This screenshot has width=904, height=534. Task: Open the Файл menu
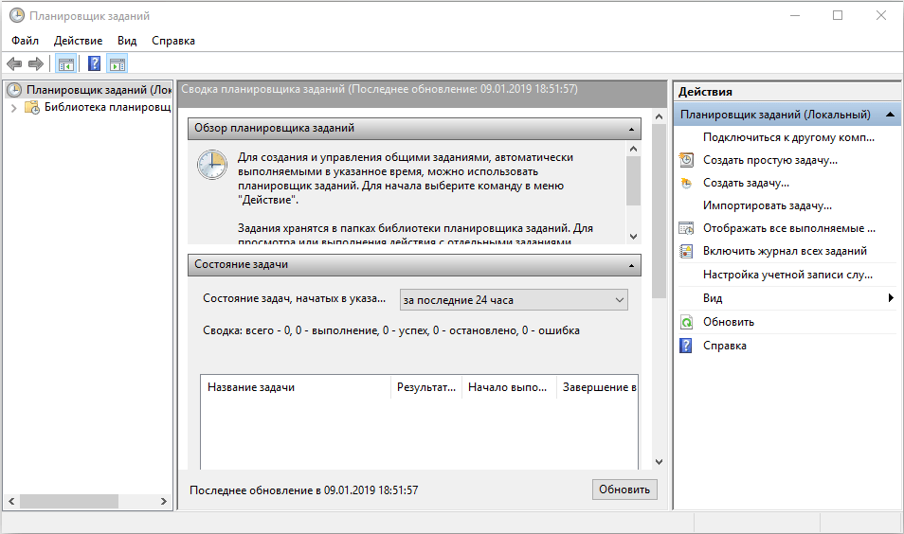tap(26, 41)
